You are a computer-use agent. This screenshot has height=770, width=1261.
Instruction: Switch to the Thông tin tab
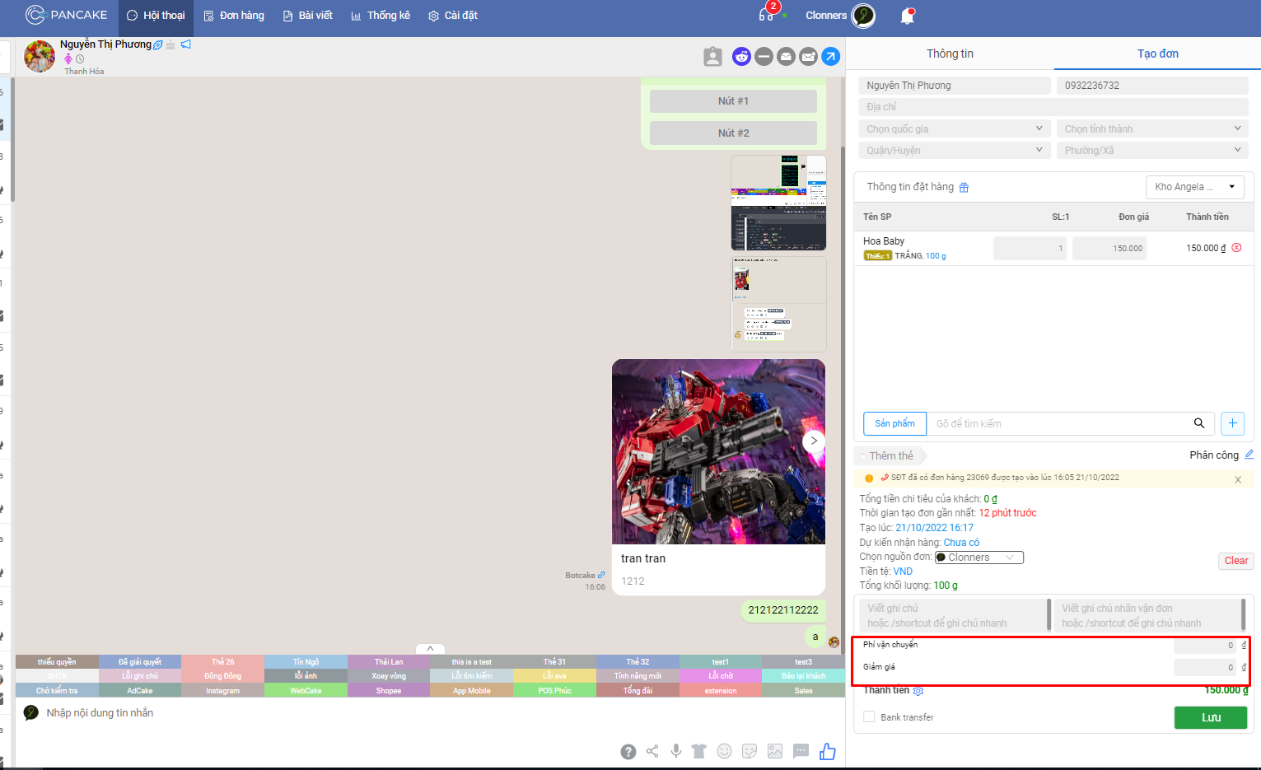click(950, 54)
